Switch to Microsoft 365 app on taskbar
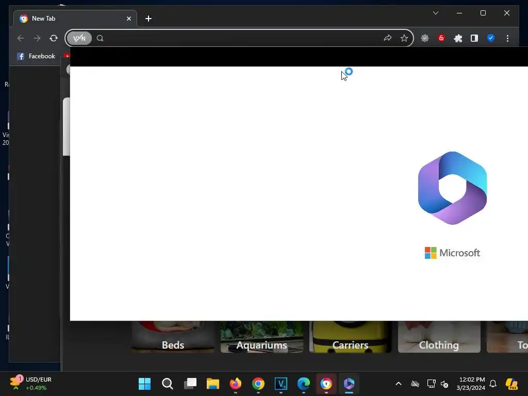 pos(349,384)
